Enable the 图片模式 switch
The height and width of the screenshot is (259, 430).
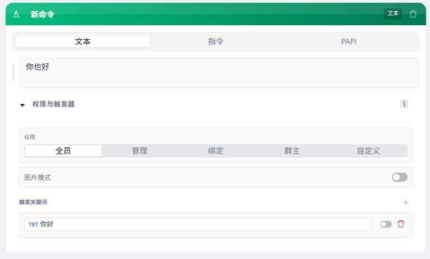pyautogui.click(x=400, y=177)
